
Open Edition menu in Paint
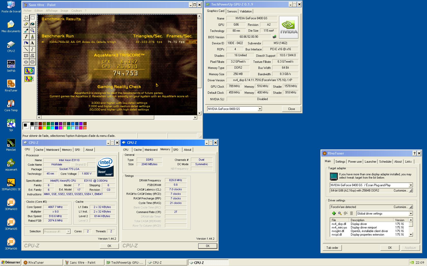(x=39, y=11)
